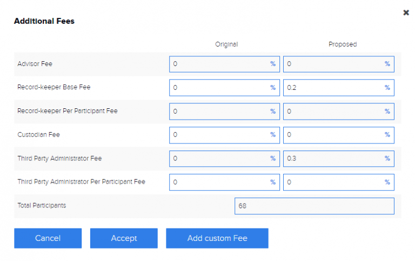Click percent symbol in proposed Record-keeper Base Fee
This screenshot has height=261, width=415.
pyautogui.click(x=387, y=88)
